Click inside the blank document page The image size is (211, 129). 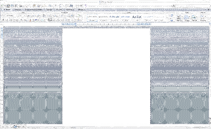(106, 77)
